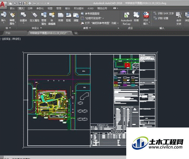Open the Block Editor (块编辑器) icon

(x=52, y=15)
